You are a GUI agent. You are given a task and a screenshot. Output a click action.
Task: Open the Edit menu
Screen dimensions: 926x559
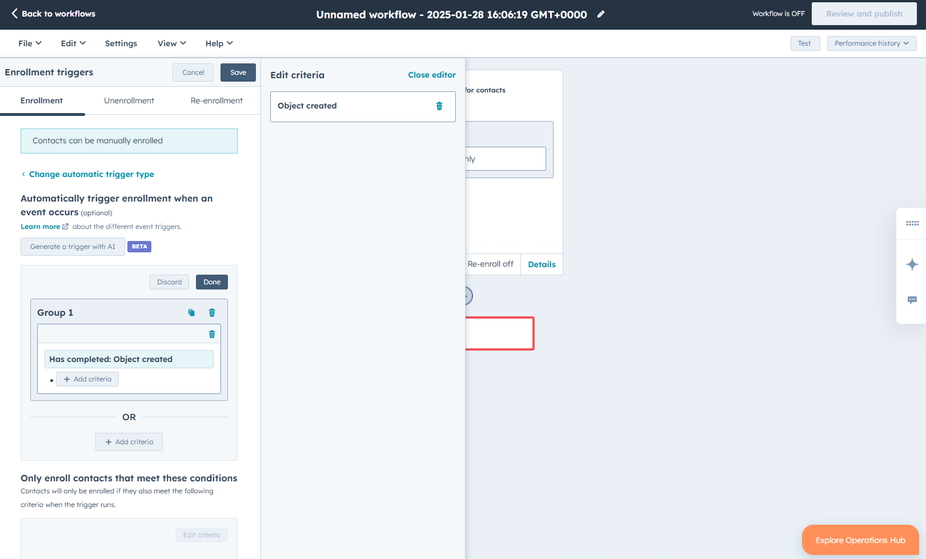pos(73,43)
